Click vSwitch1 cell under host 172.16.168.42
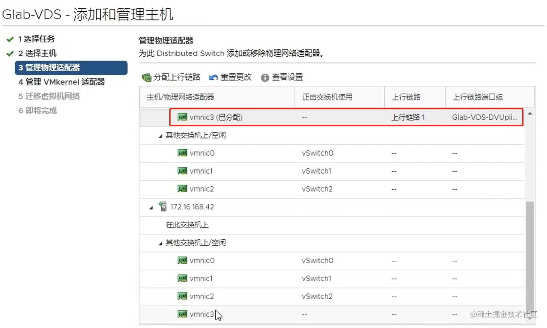Image resolution: width=547 pixels, height=328 pixels. click(x=316, y=278)
